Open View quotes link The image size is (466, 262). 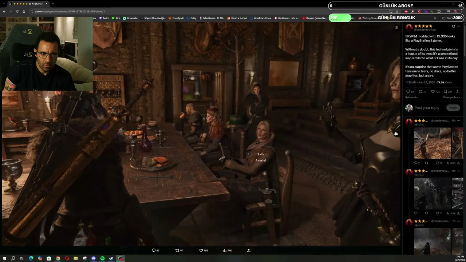(451, 98)
